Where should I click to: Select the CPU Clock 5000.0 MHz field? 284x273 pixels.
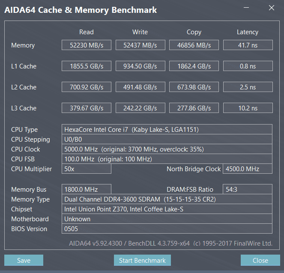(167, 149)
